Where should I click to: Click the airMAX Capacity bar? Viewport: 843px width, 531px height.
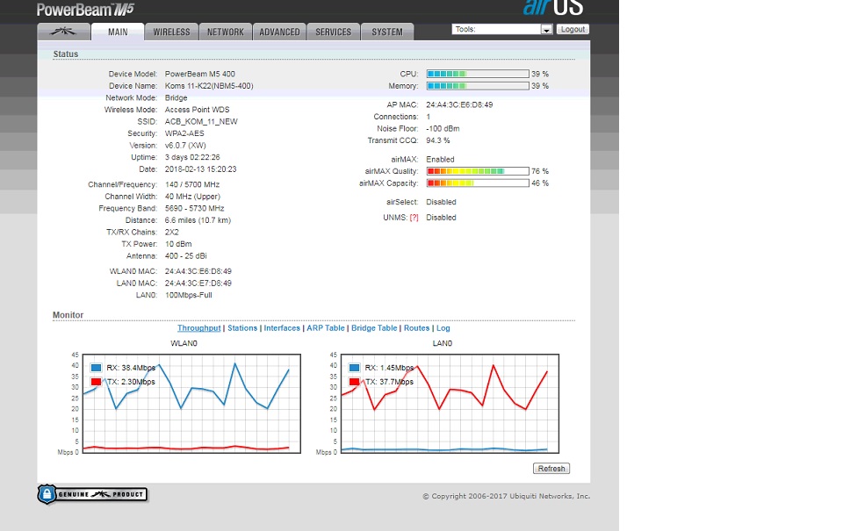click(478, 183)
